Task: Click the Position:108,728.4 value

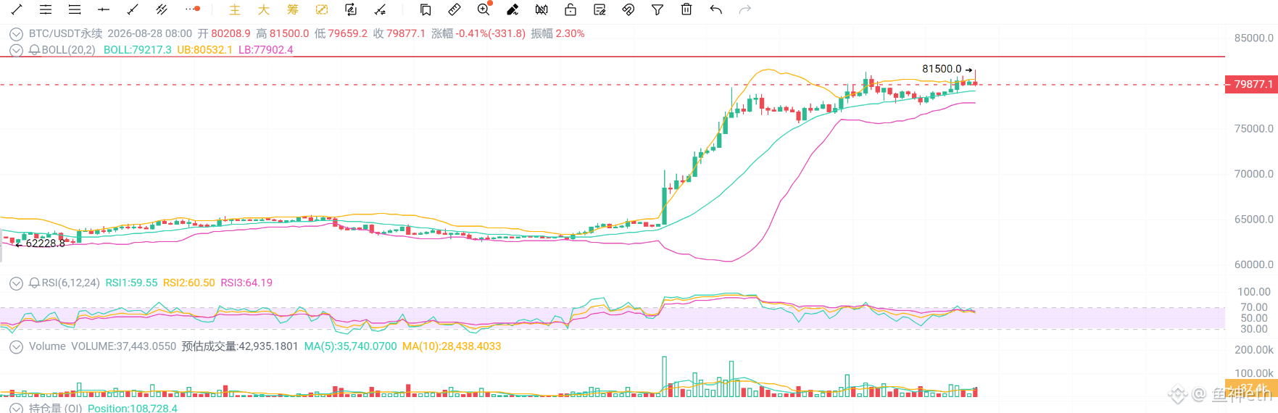Action: tap(133, 409)
